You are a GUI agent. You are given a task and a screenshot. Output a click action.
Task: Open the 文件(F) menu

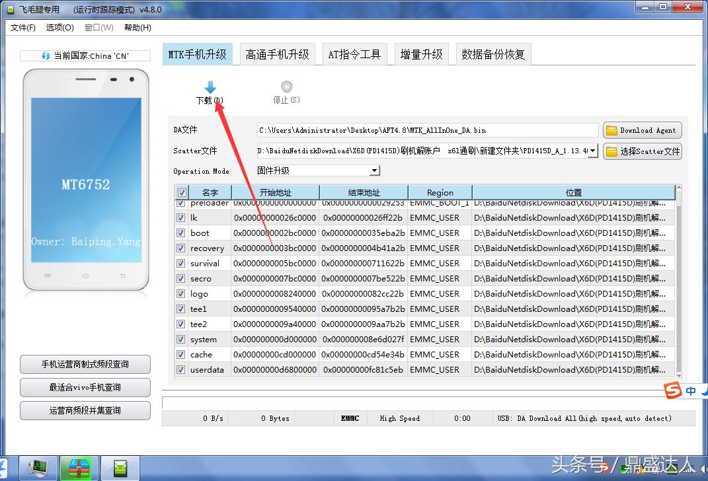point(23,27)
